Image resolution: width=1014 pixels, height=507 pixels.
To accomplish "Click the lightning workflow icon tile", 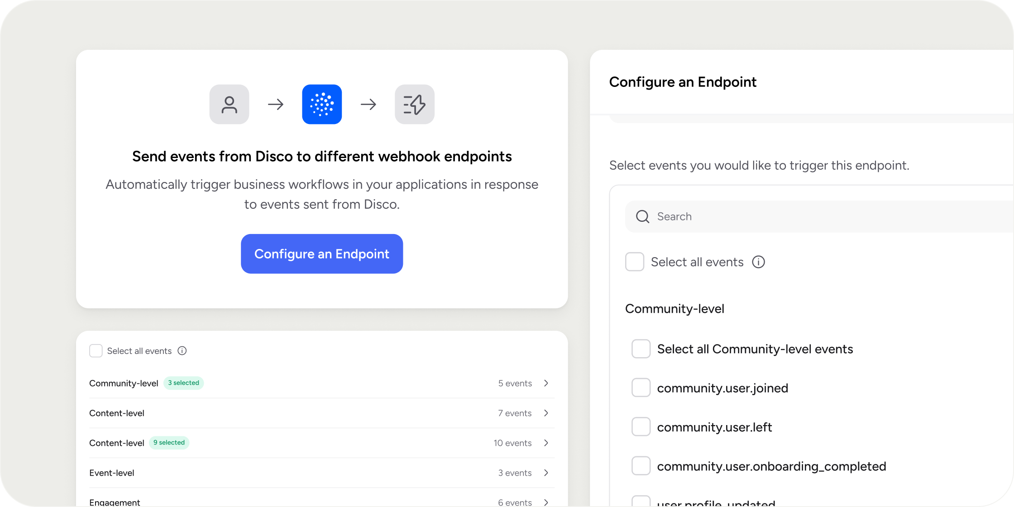I will click(415, 104).
